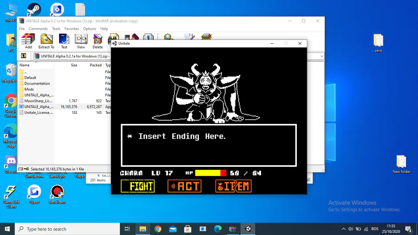Click the Comment icon in WinRAR toolbar
Image resolution: width=418 pixels, height=235 pixels.
pos(189,37)
